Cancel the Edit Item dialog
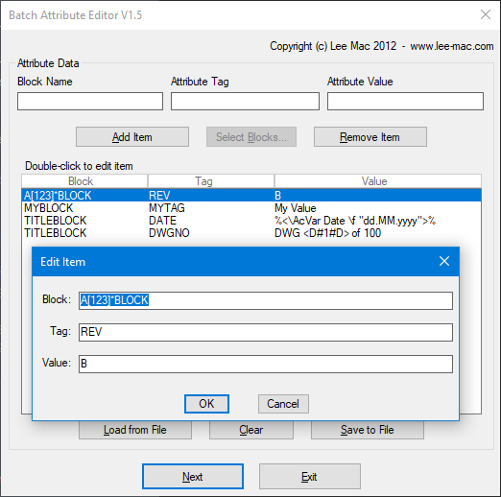Viewport: 501px width, 497px height. (283, 404)
